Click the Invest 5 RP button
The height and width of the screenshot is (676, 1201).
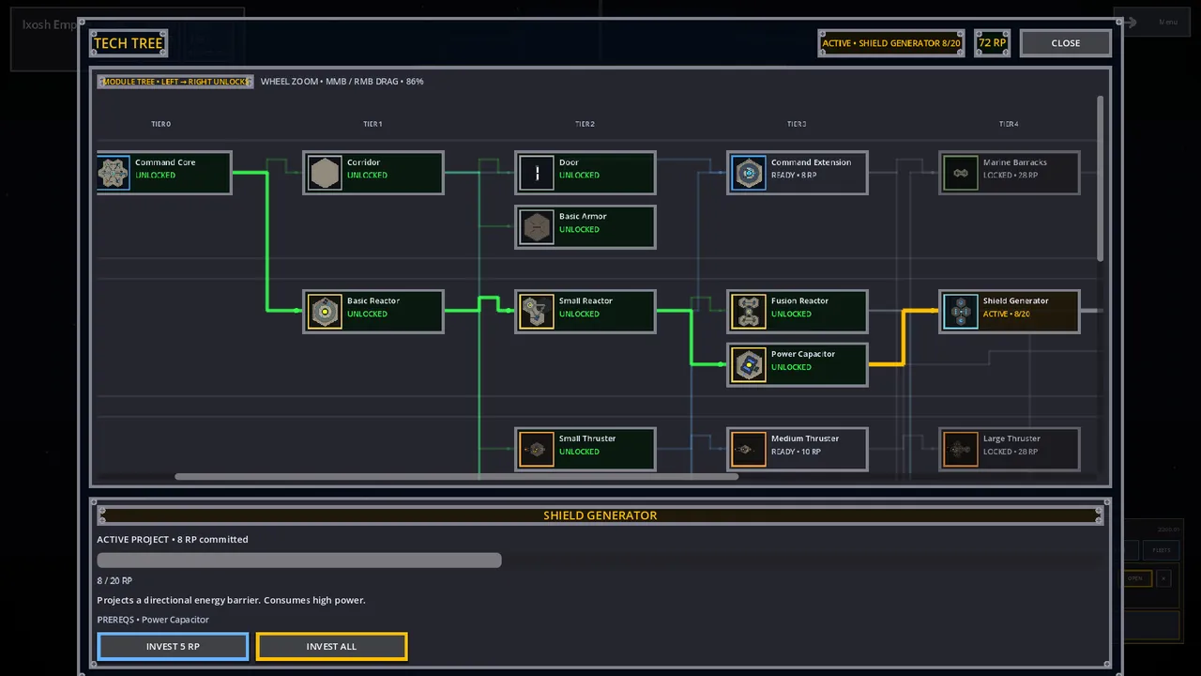pos(173,647)
